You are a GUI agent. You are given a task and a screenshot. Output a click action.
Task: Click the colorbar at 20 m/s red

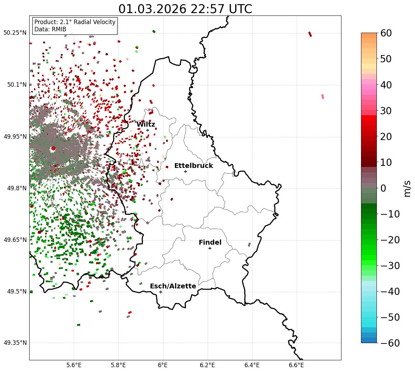click(x=369, y=136)
